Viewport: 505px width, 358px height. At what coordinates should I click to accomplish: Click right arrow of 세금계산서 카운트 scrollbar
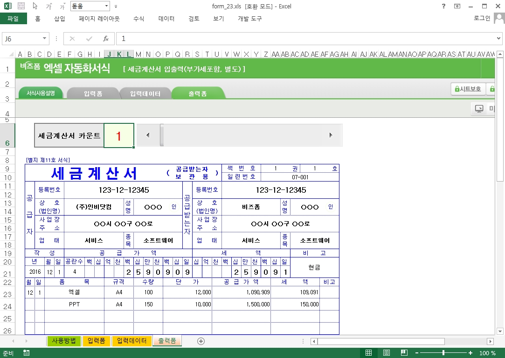[331, 135]
